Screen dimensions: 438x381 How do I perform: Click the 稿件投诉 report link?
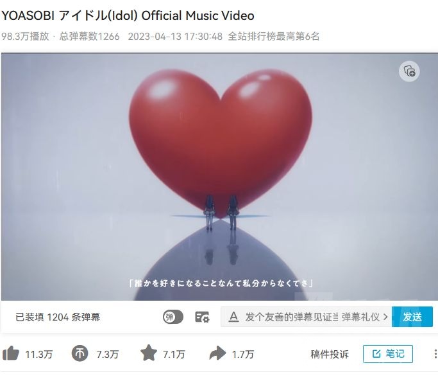point(330,354)
